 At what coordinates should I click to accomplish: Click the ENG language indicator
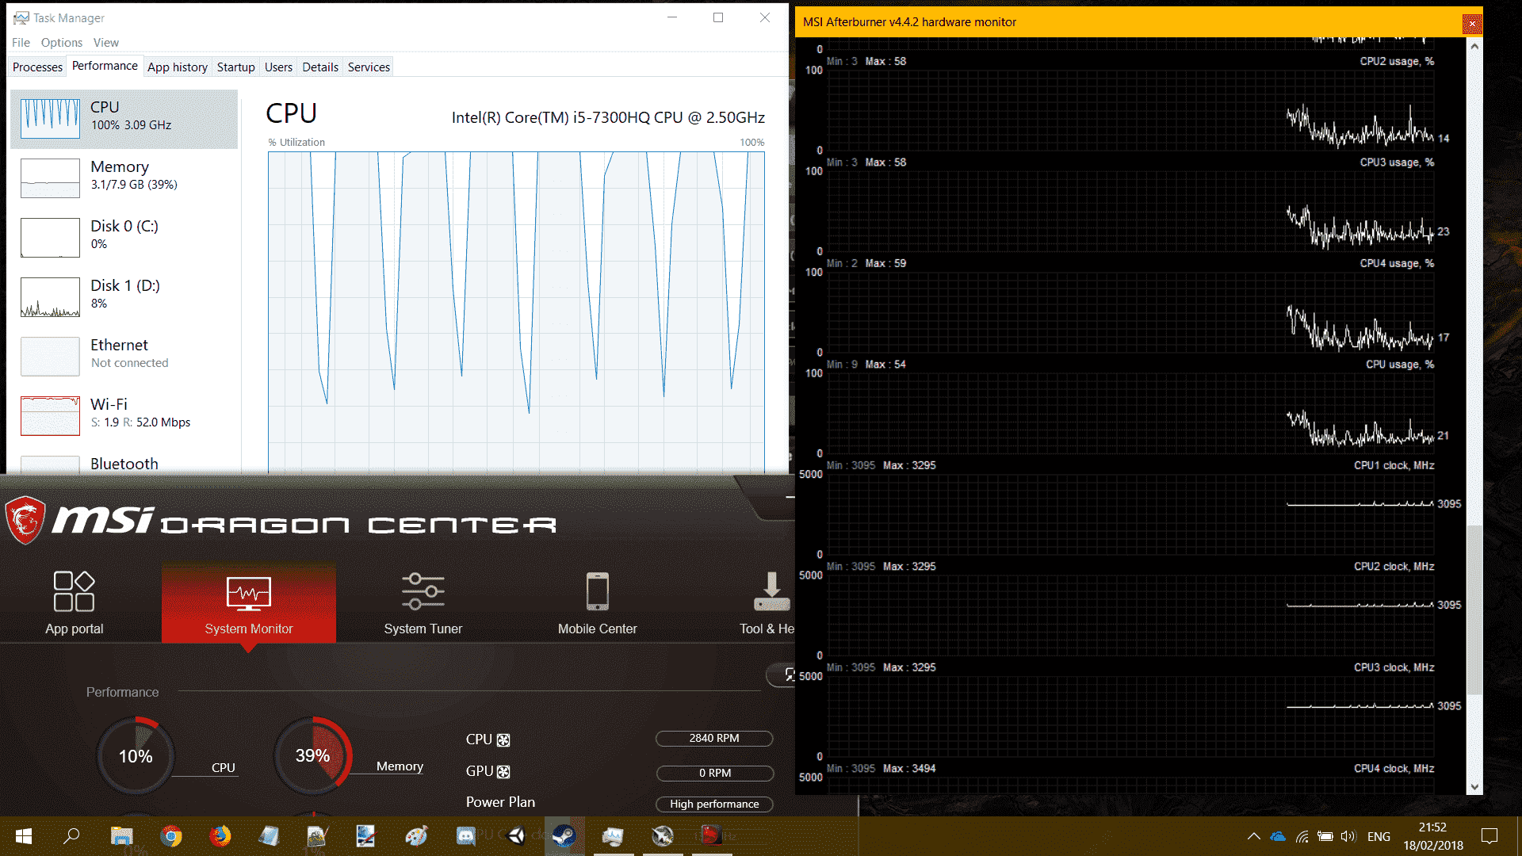tap(1379, 836)
